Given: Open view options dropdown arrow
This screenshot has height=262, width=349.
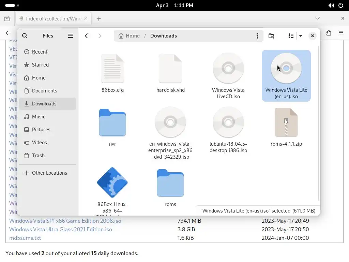Looking at the screenshot, I should (301, 35).
